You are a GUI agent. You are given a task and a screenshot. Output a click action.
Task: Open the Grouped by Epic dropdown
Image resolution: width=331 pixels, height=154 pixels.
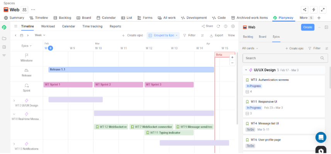(x=163, y=35)
